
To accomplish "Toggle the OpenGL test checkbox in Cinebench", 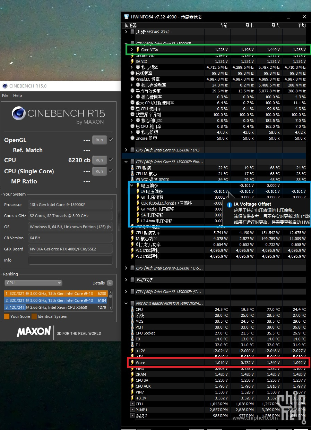I will click(111, 140).
